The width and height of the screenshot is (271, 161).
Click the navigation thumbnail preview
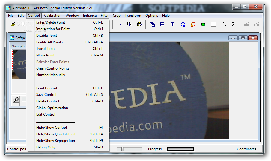(x=19, y=65)
